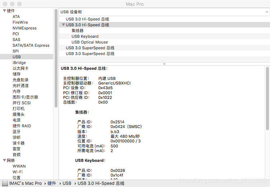Select ATA in the sidebar
Viewport: 270px width, 187px height.
click(16, 17)
